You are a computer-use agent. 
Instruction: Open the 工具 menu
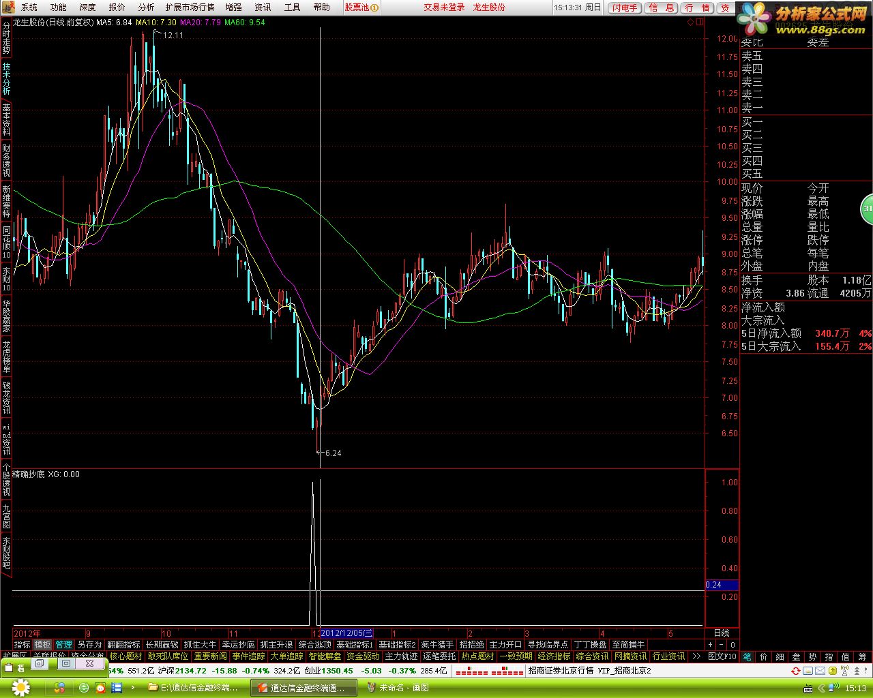click(292, 7)
